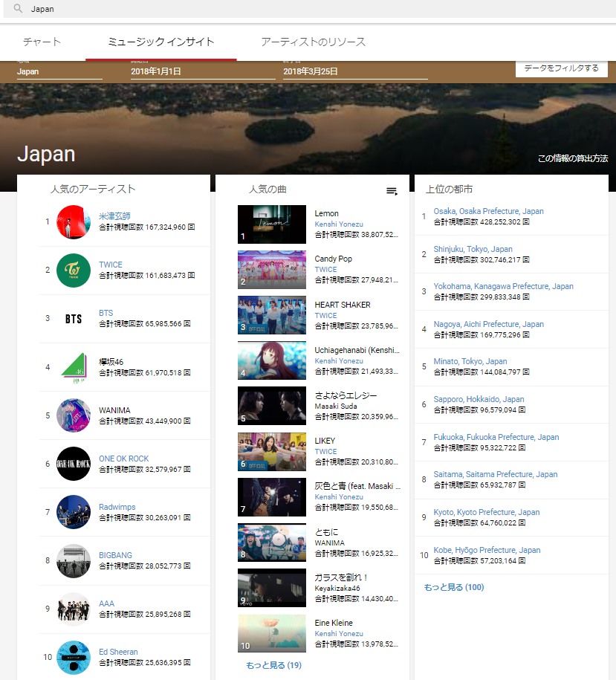Click the 欅坂46 triangle logo
Screen dimensions: 616x680
tap(74, 367)
